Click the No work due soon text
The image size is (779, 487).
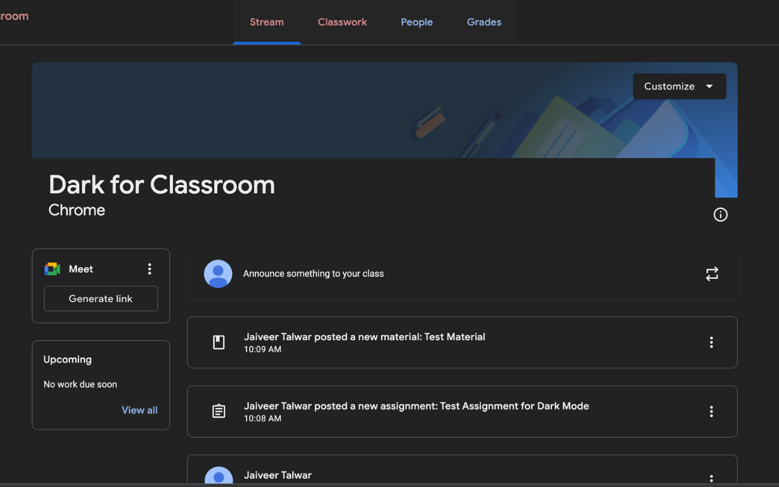[80, 385]
